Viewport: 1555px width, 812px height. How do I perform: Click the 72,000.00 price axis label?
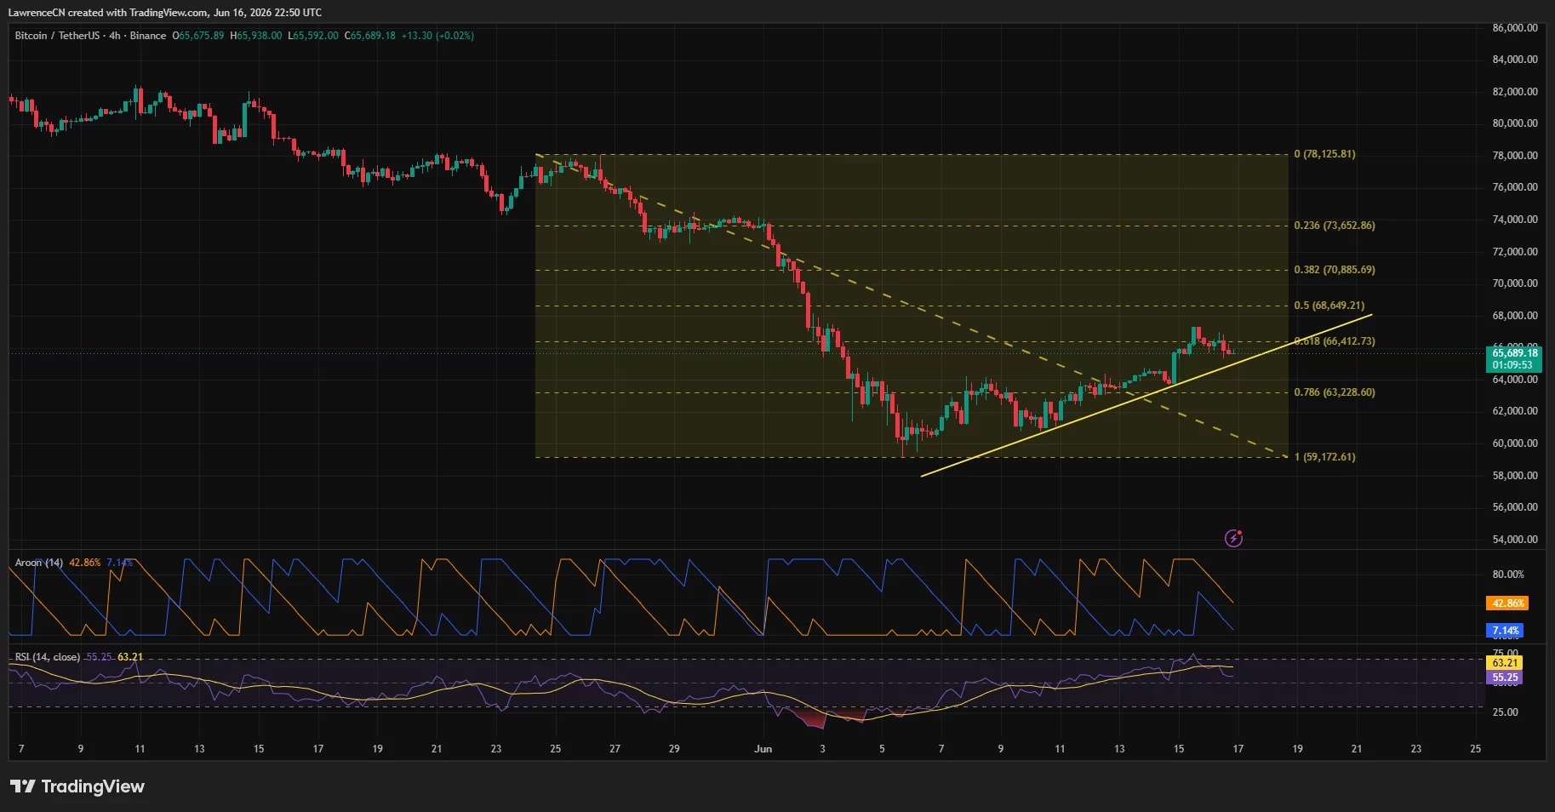point(1515,252)
